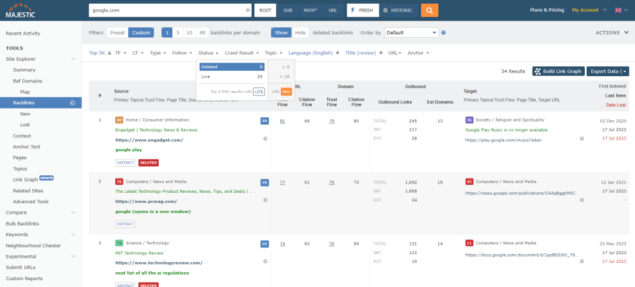635x287 pixels.
Task: Hide deleted backlinks
Action: pos(300,33)
